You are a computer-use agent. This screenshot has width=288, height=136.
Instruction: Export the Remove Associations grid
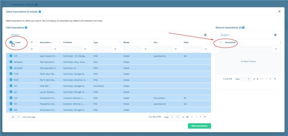tap(225, 35)
